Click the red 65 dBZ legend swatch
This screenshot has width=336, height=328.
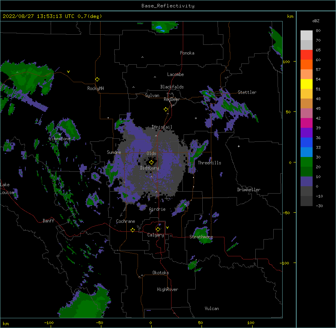[x=306, y=55]
